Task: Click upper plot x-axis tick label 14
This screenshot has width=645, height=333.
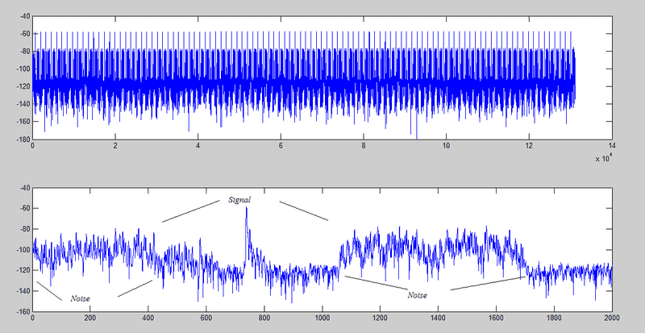Action: click(612, 147)
